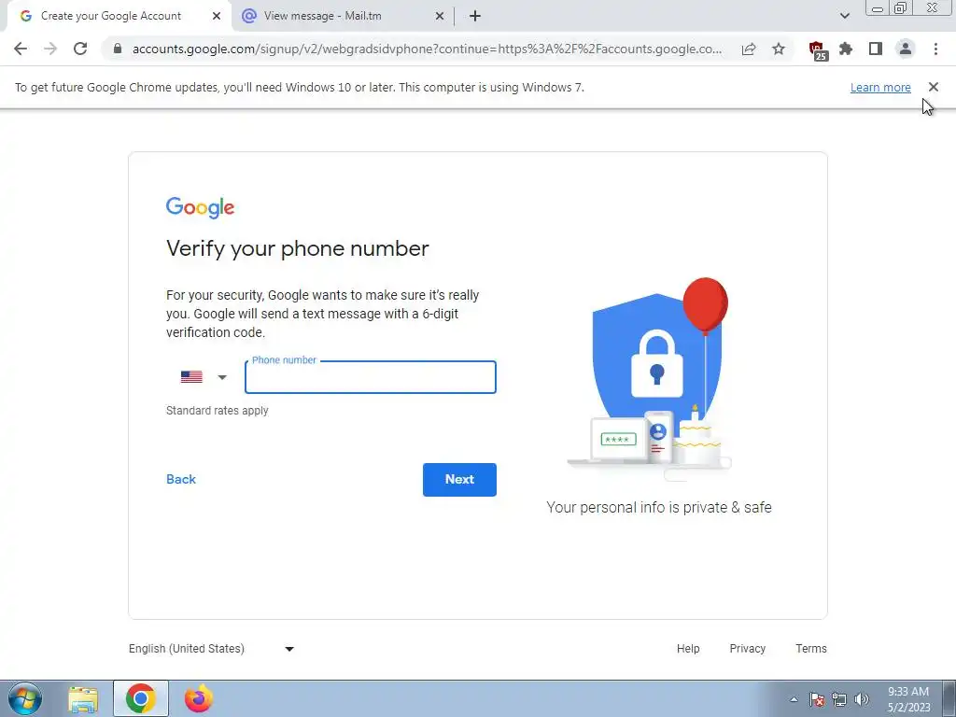Viewport: 956px width, 717px height.
Task: Open the Chrome three-dot menu
Action: click(935, 49)
